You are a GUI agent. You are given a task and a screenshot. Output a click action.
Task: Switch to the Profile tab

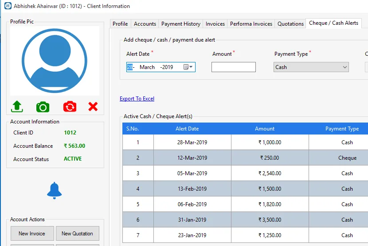120,24
